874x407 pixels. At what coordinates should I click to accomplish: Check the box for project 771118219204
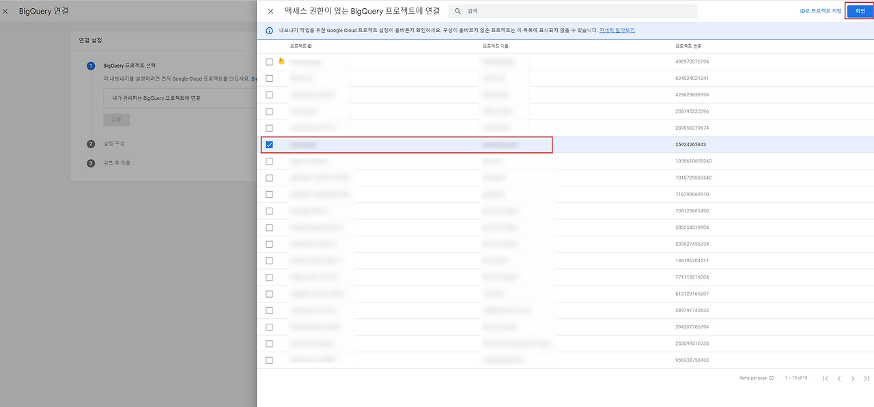(x=269, y=277)
